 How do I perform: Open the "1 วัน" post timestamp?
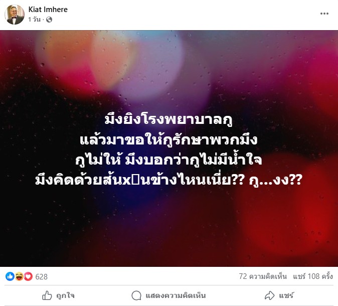pyautogui.click(x=34, y=20)
